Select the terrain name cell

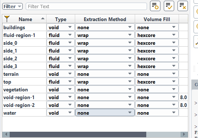[24, 74]
